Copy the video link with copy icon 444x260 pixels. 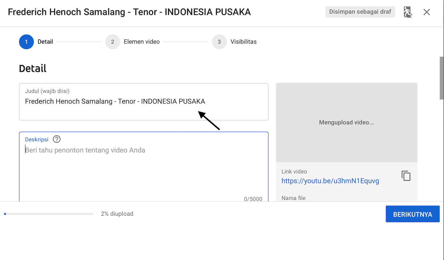(406, 176)
